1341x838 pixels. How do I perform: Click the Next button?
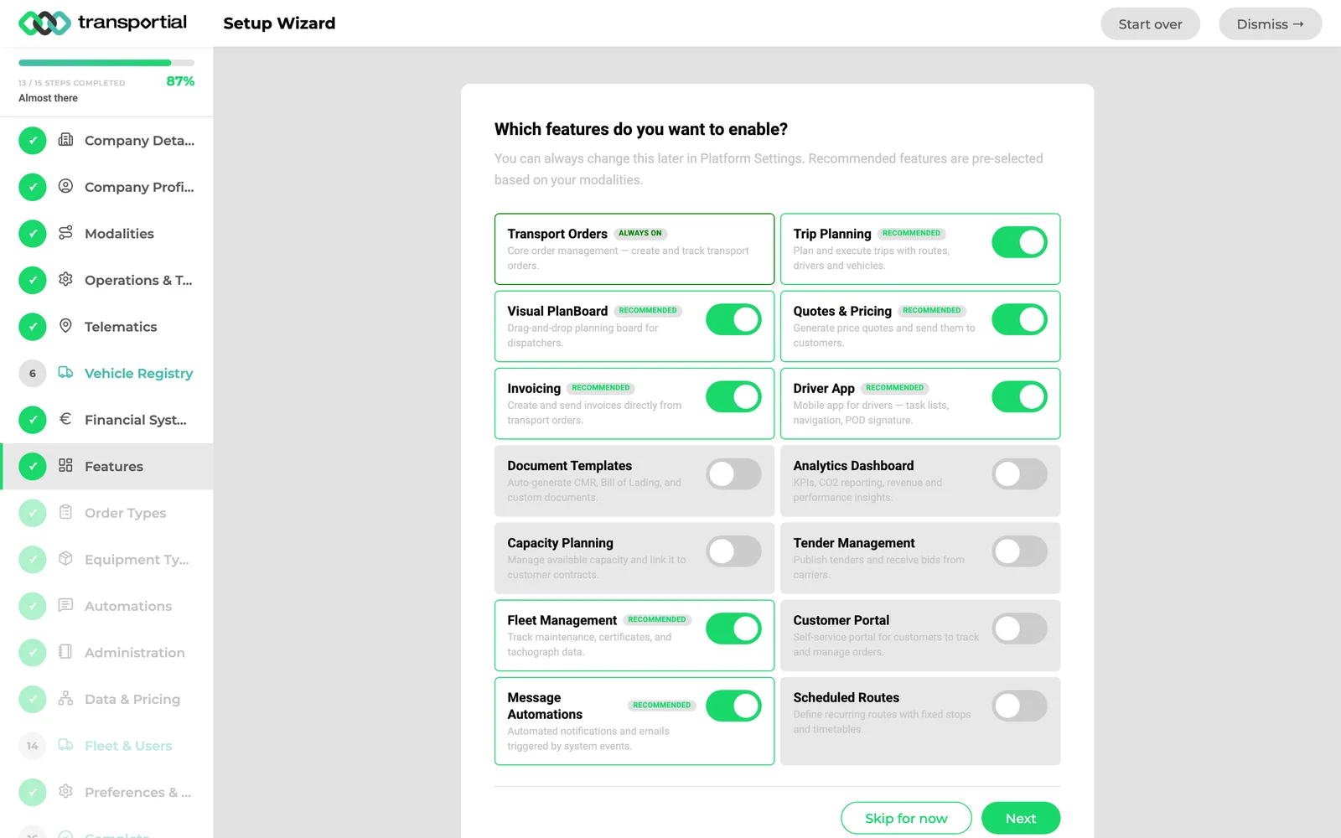click(x=1021, y=818)
